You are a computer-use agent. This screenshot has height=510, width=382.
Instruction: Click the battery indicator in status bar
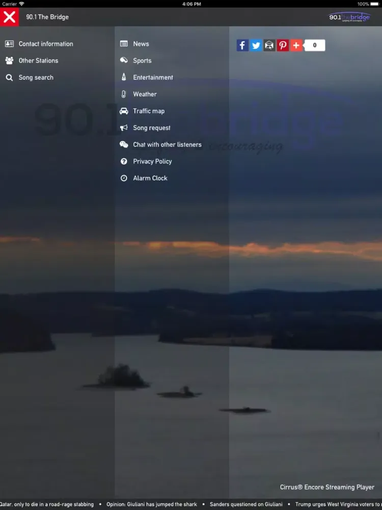tap(374, 4)
